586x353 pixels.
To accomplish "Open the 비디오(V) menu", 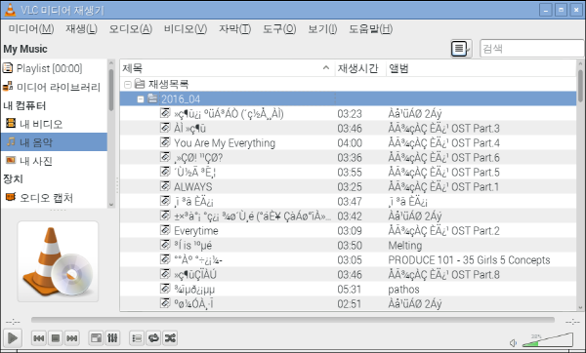I will (x=186, y=28).
